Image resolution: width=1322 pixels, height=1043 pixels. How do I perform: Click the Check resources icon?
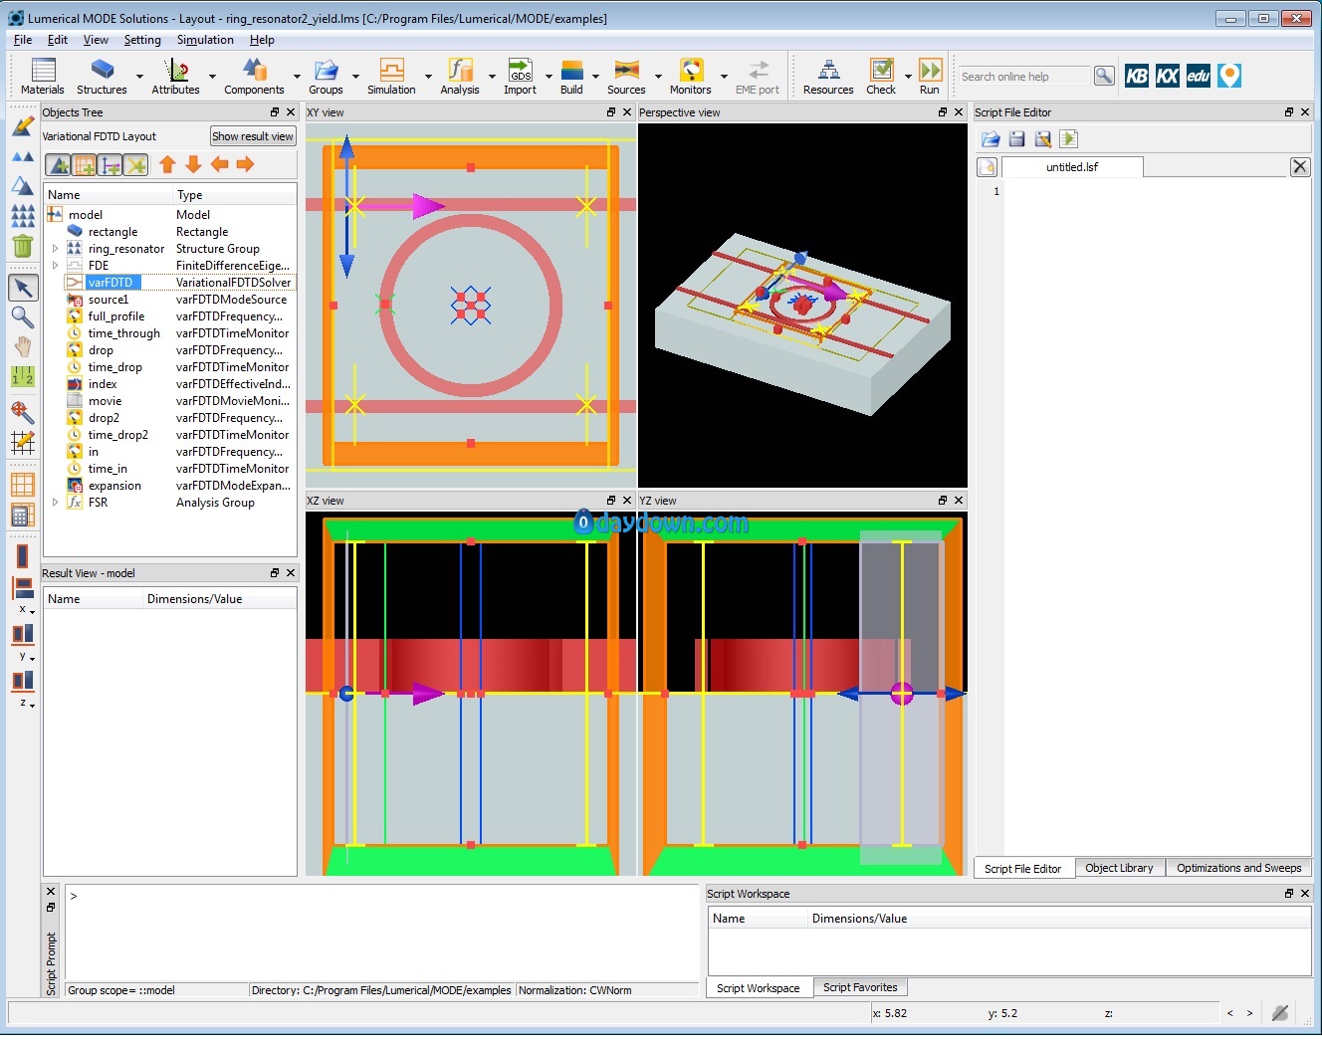coord(881,70)
